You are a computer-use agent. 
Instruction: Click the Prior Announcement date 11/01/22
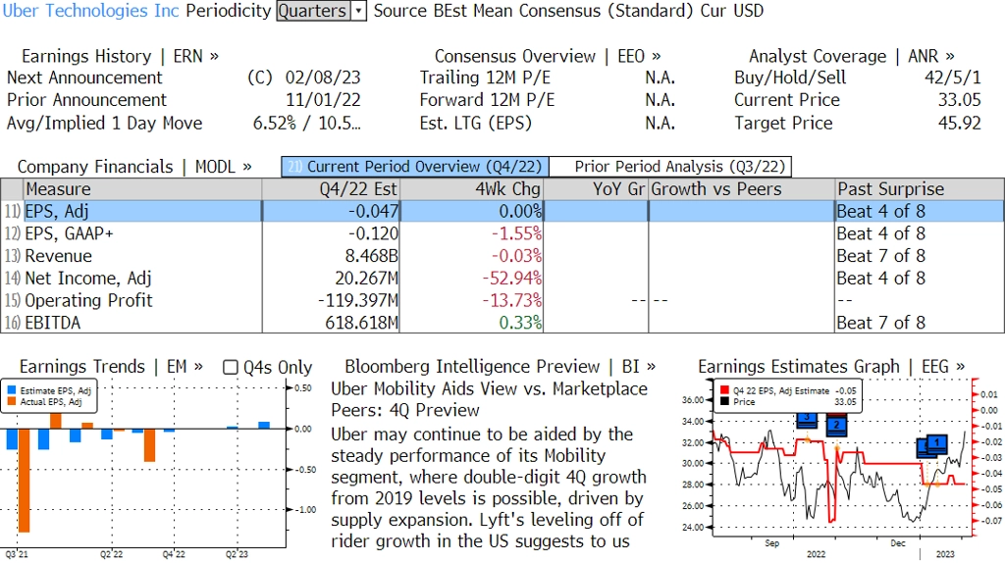[x=323, y=100]
